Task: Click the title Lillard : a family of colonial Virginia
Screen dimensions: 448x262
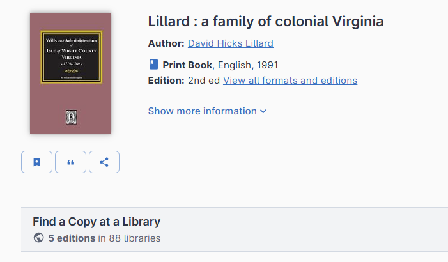Action: [266, 22]
